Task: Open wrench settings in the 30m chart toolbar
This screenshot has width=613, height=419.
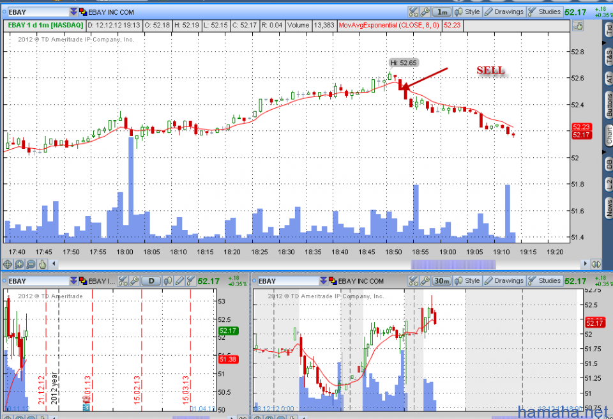Action: click(x=425, y=281)
